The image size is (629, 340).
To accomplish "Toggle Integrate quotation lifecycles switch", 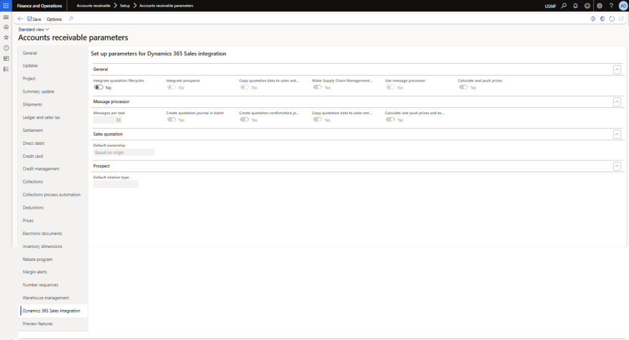I will 98,88.
